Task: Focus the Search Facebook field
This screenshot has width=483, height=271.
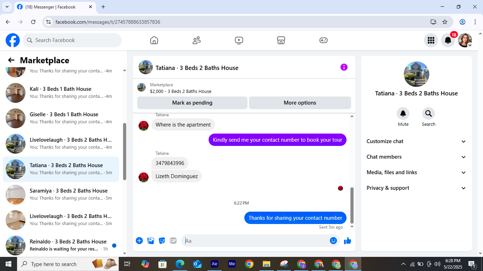Action: [x=72, y=40]
